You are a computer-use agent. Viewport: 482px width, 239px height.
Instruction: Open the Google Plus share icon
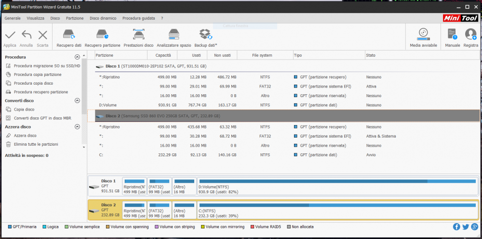click(474, 227)
